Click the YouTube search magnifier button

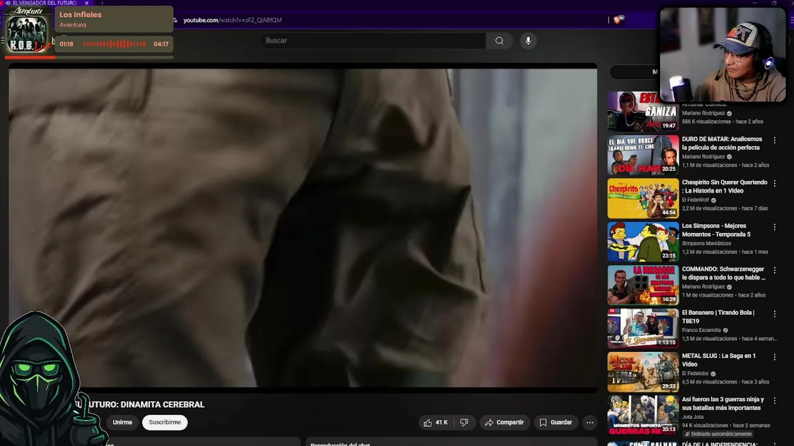(499, 41)
